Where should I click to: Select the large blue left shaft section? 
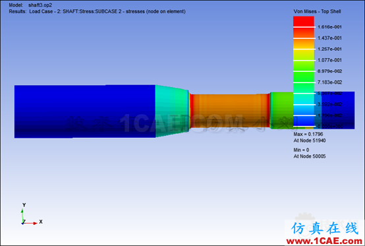(x=85, y=111)
